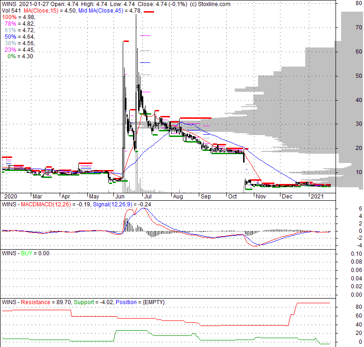Screen dimensions: 364x347
Task: Select MA(Close,15) = 4.50 legend
Action: coord(50,11)
